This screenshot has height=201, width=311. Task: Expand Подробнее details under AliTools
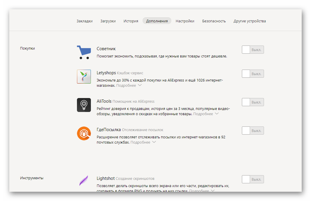[x=206, y=114]
